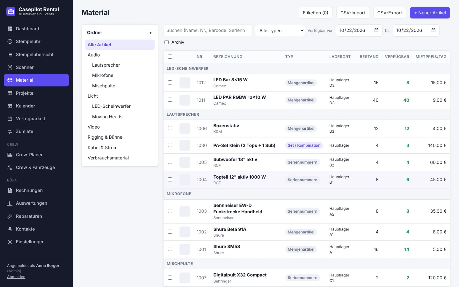Click the Crew & Fahrzeuge people icon

click(10, 167)
